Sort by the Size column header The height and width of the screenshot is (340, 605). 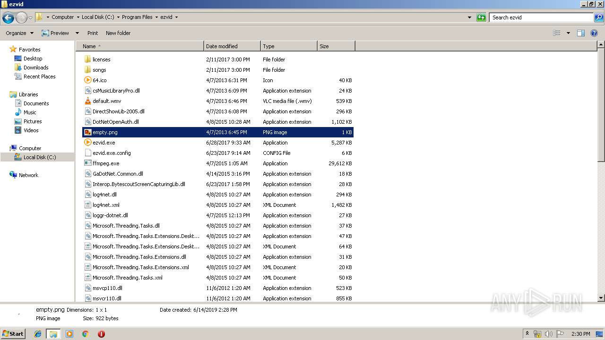click(x=336, y=46)
